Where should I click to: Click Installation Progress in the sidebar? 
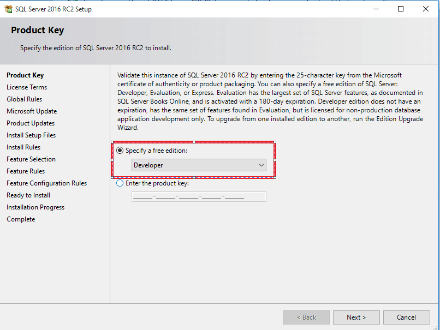point(35,207)
